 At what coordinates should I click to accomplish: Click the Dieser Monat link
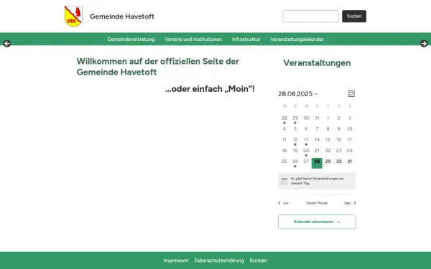tap(317, 203)
